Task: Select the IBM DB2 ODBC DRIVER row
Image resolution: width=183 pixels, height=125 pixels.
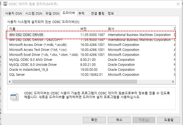Action: pos(91,35)
